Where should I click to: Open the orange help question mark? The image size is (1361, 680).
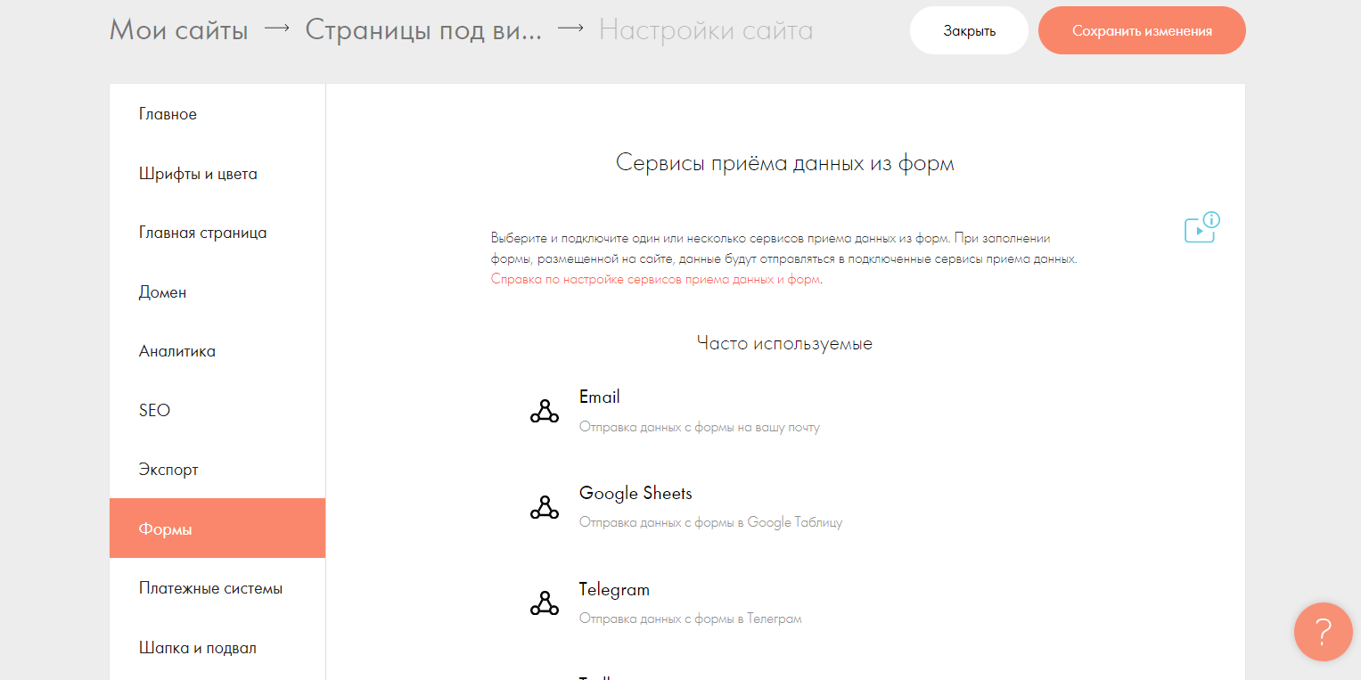[x=1323, y=632]
